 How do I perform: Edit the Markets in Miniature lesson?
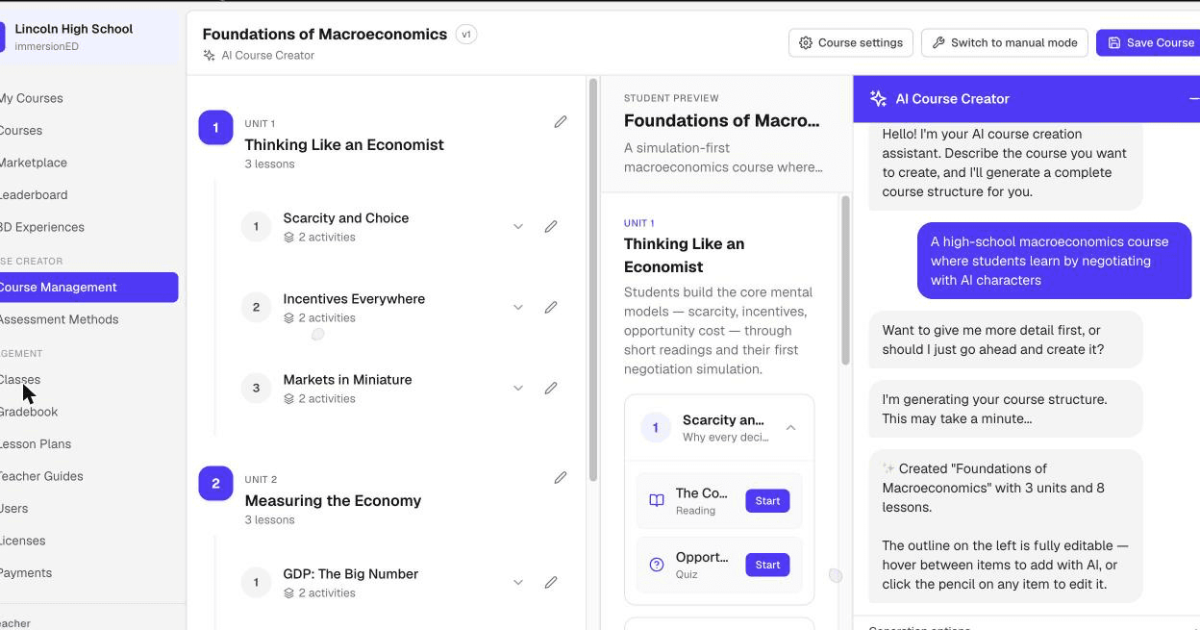(551, 389)
